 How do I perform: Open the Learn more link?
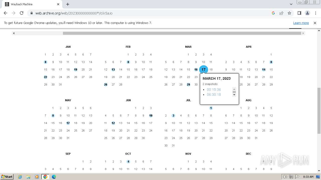[x=301, y=23]
